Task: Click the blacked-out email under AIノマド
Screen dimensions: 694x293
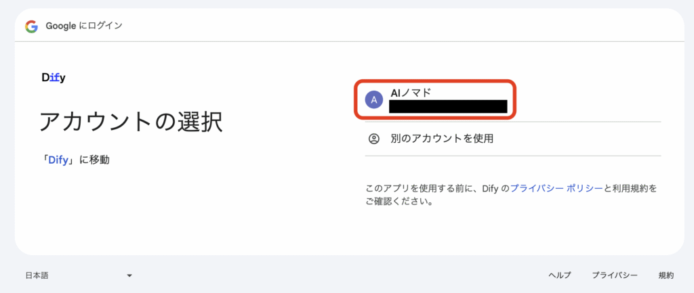Action: pos(448,106)
